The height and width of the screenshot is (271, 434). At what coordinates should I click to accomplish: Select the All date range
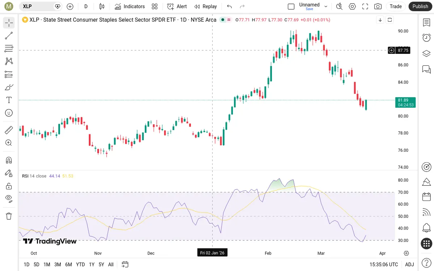111,264
